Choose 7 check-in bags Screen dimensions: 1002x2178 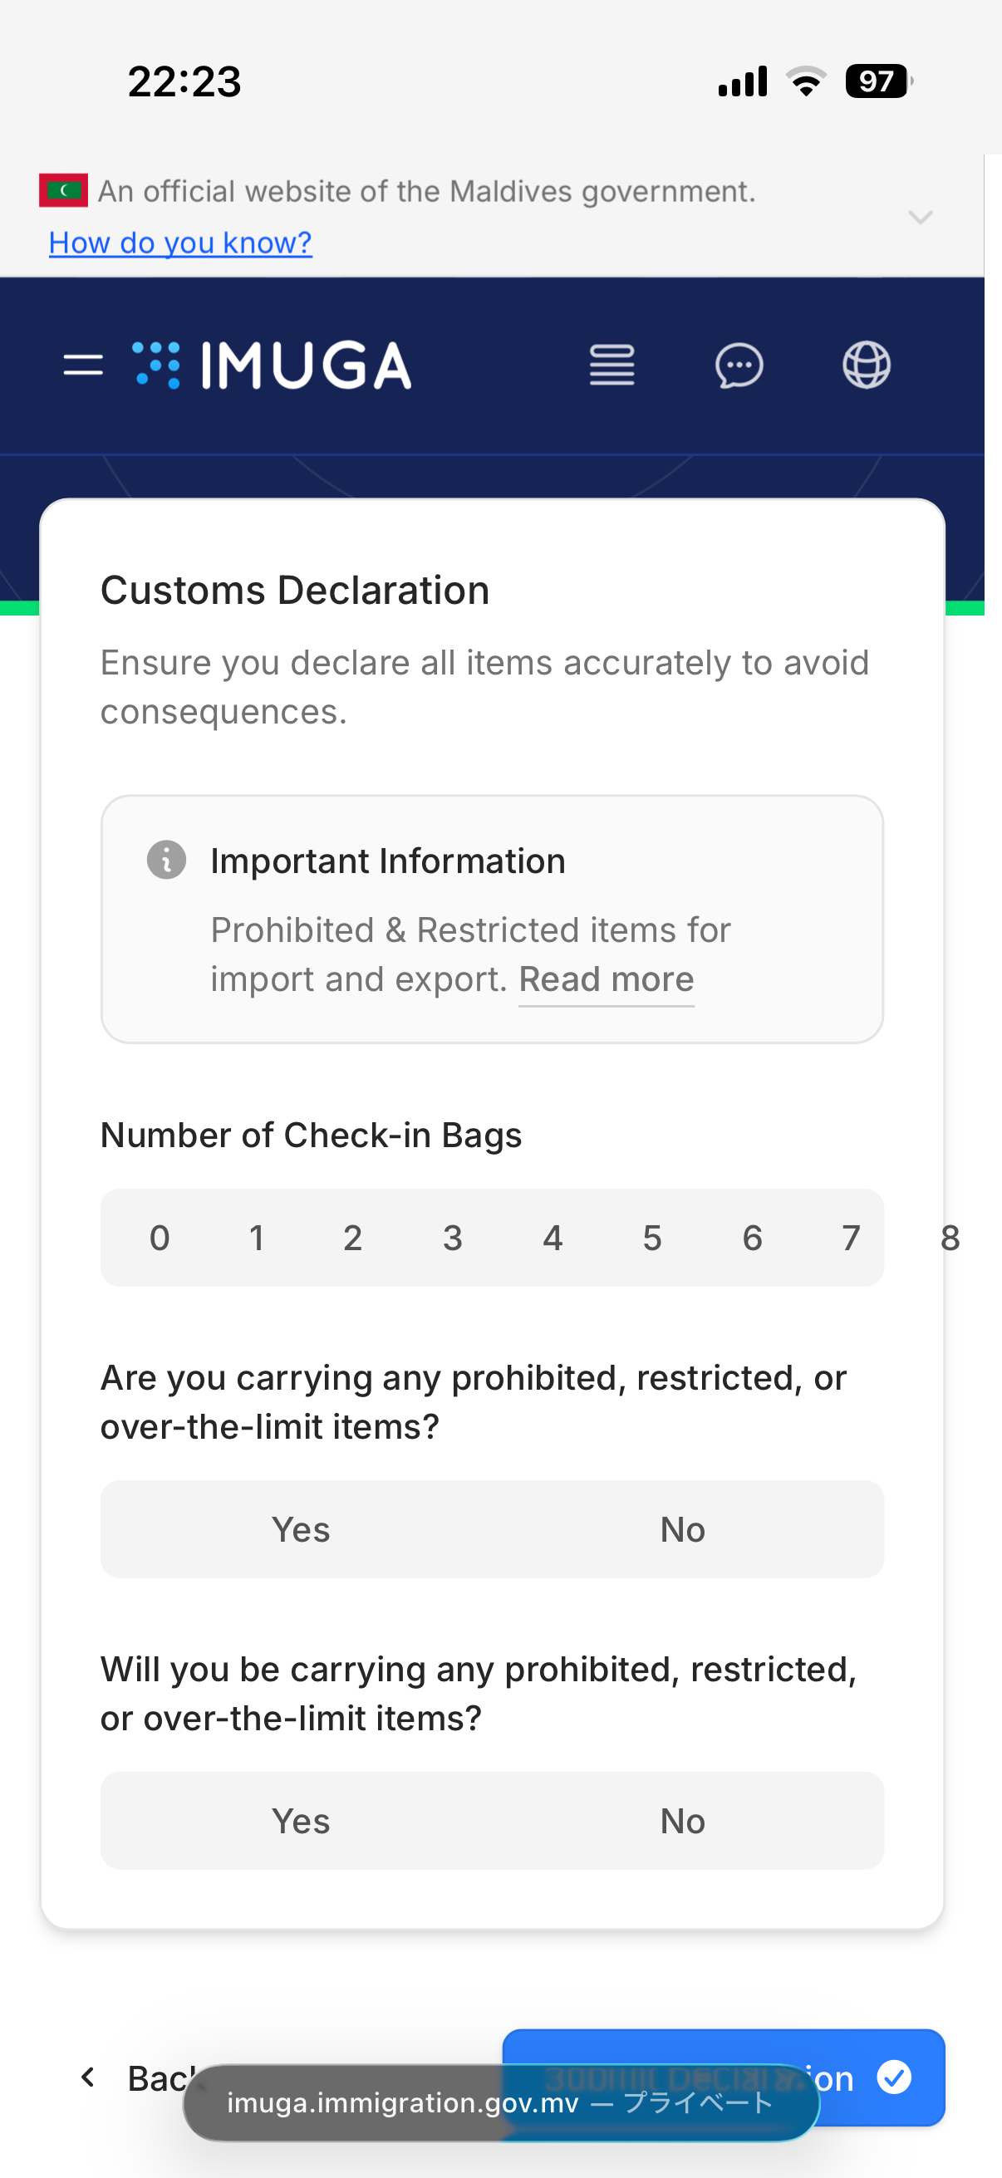click(852, 1239)
